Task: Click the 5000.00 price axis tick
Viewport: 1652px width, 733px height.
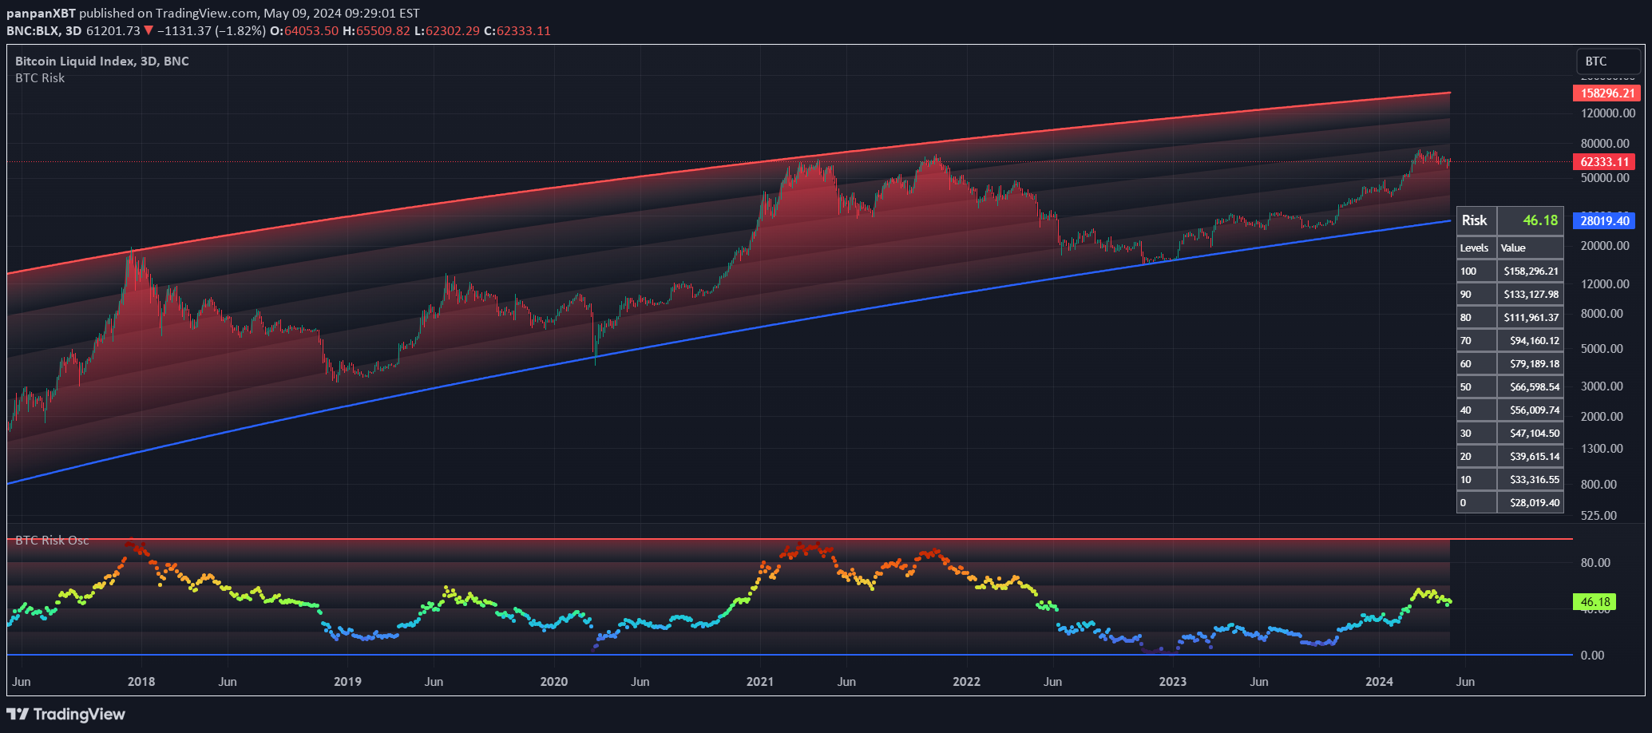Action: (x=1602, y=348)
